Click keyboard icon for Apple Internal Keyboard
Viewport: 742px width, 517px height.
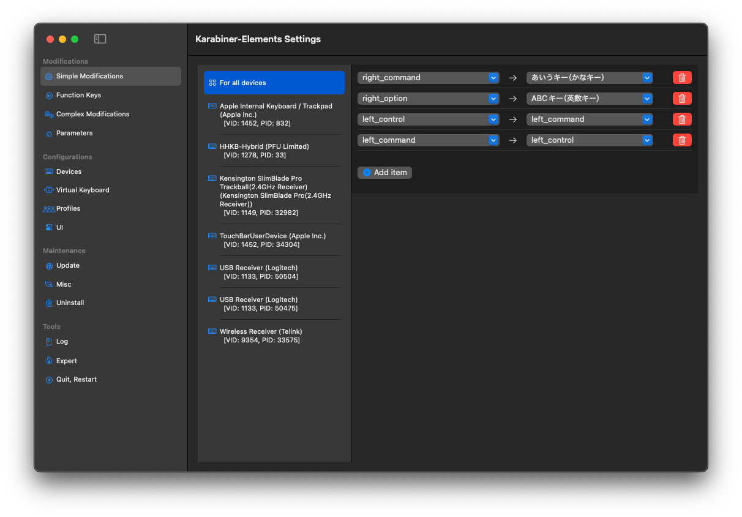click(212, 106)
